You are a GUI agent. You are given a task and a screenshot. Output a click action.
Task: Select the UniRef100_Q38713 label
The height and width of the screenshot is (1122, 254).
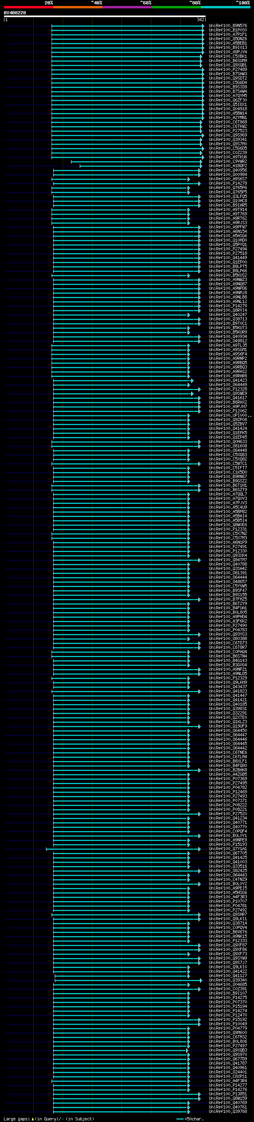[x=228, y=319]
